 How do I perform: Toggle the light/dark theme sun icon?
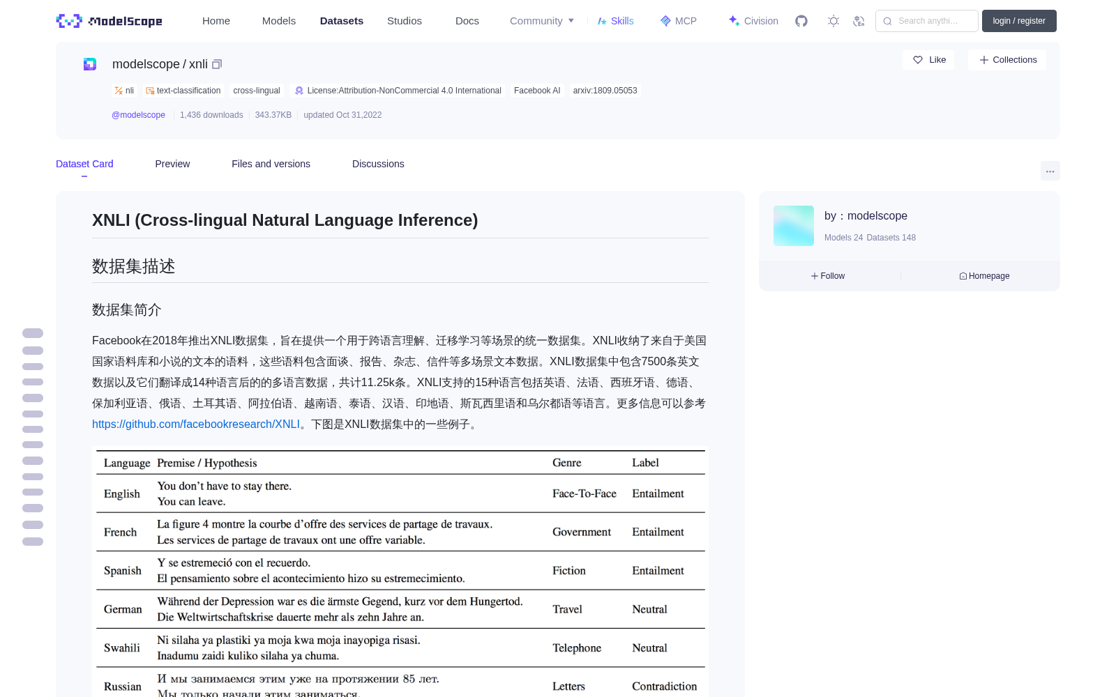point(834,21)
